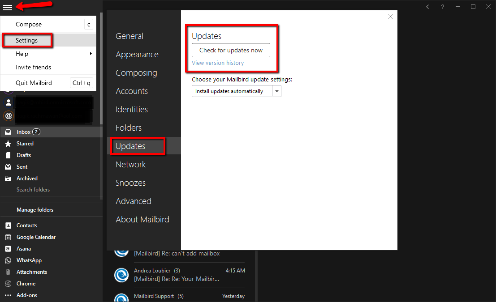The height and width of the screenshot is (302, 496).
Task: Click Check for updates now button
Action: (x=231, y=50)
